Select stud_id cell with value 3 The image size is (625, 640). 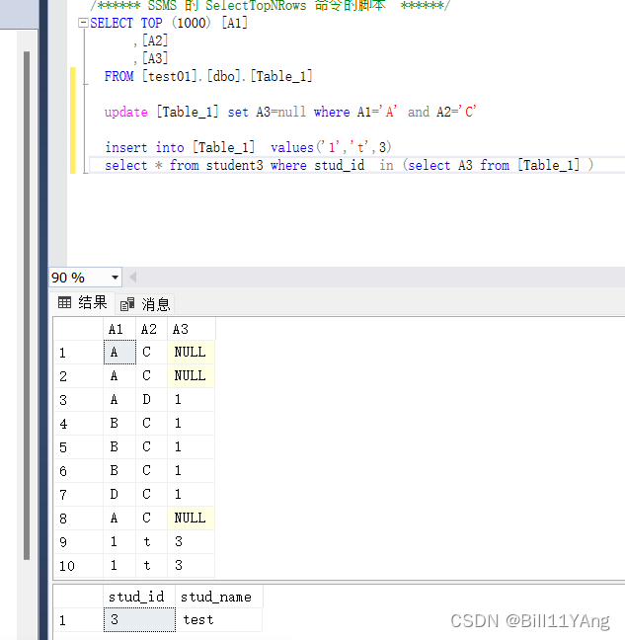point(139,619)
